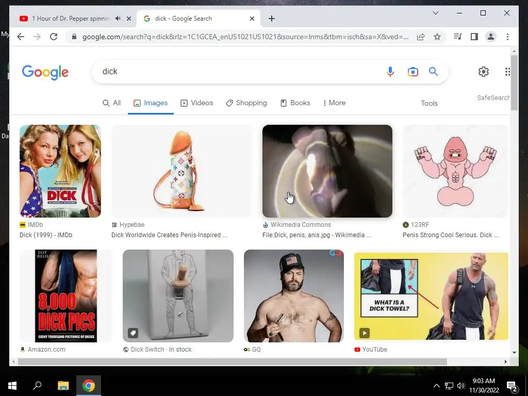Click the scroll right arrow

coord(505,361)
